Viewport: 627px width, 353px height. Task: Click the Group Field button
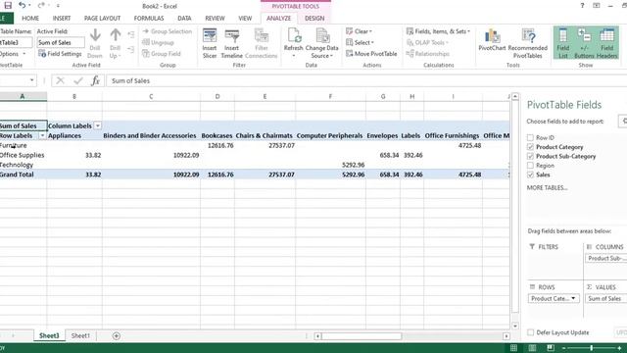tap(162, 54)
